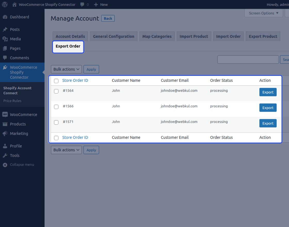Open the Dashboard menu item
This screenshot has height=227, width=289.
20,17
